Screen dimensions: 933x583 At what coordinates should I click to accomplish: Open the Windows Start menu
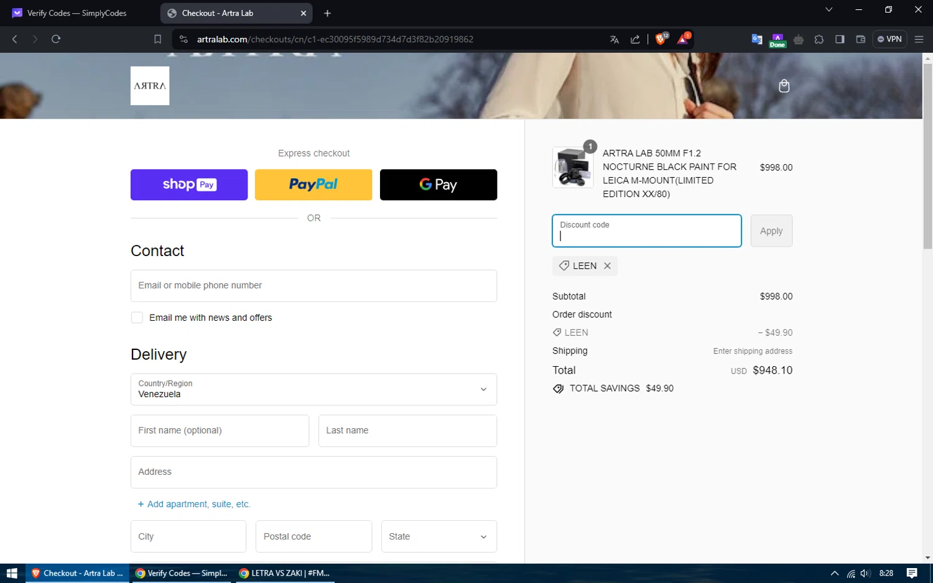click(12, 573)
